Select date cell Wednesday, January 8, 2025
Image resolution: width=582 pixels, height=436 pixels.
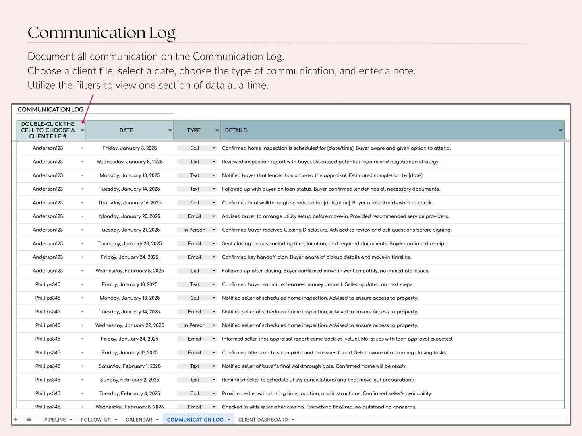130,162
